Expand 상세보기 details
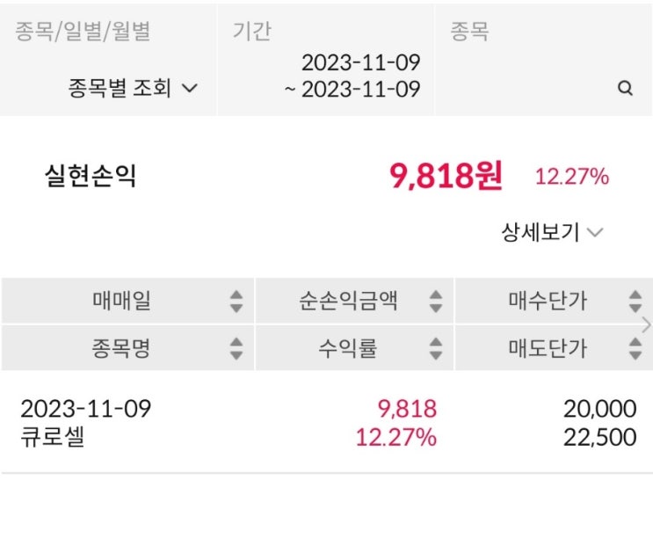653x546 pixels. click(552, 233)
